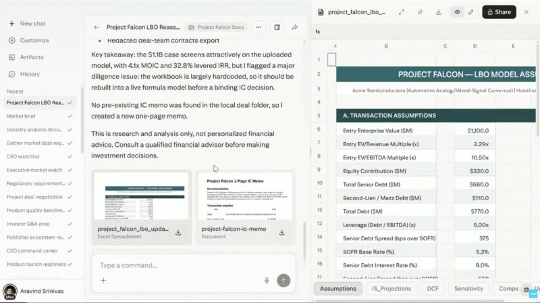Click the fx formula bar

pyautogui.click(x=425, y=32)
